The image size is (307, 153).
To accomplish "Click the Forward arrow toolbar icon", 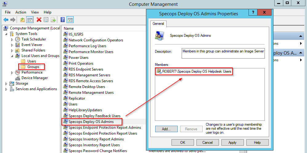I will tap(13, 20).
